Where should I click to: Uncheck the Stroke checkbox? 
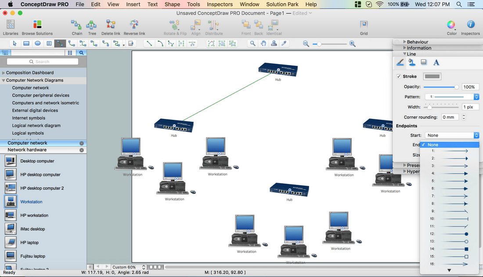399,76
